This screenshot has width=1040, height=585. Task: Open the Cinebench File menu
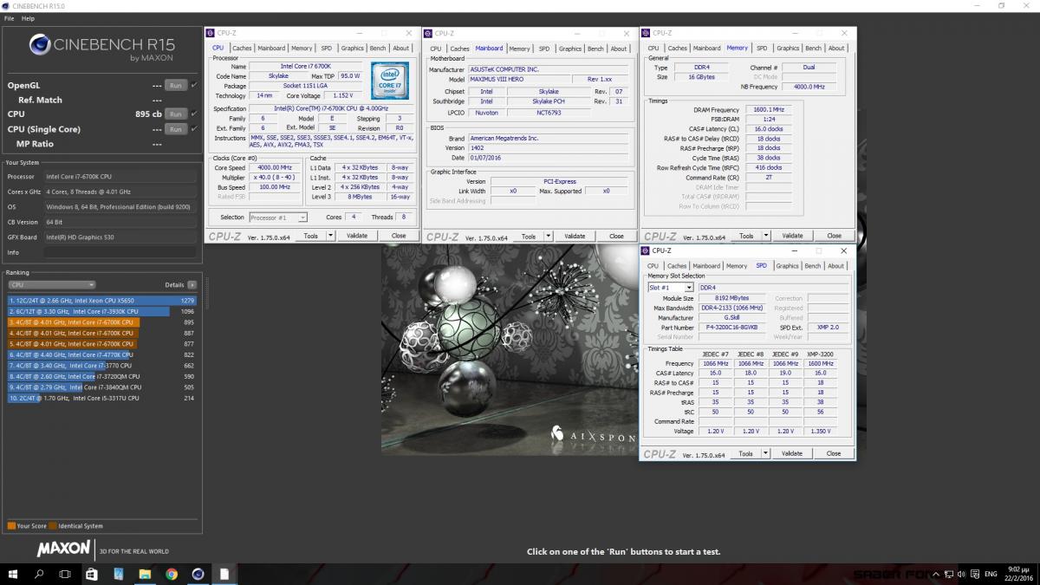click(9, 18)
